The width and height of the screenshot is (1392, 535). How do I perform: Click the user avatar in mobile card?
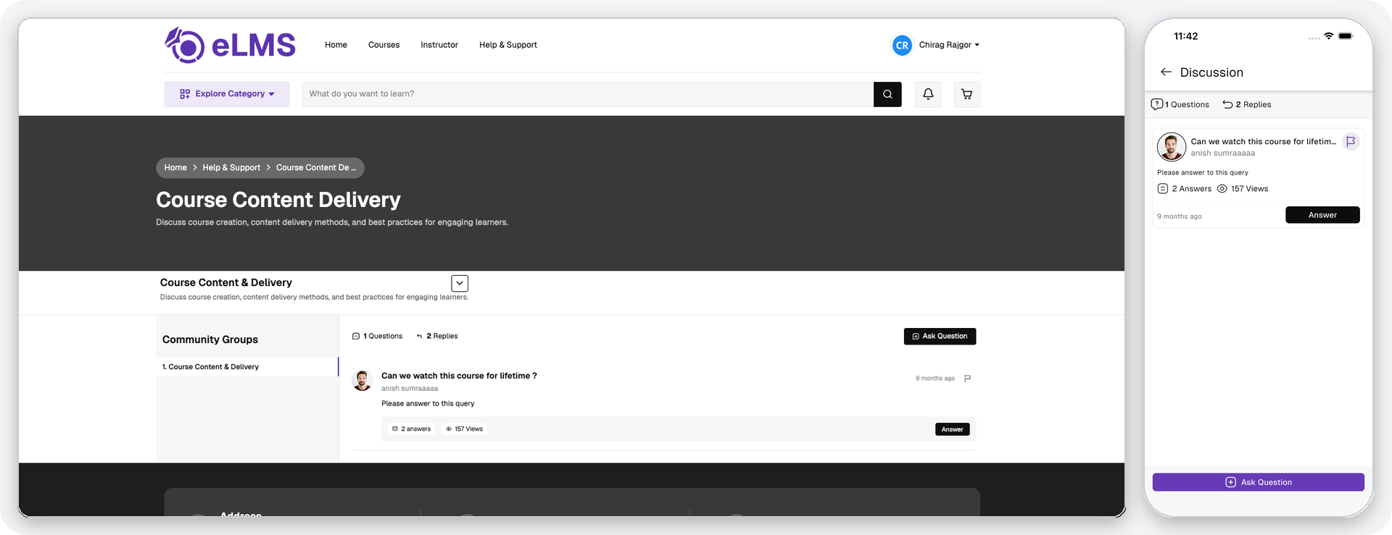1171,147
